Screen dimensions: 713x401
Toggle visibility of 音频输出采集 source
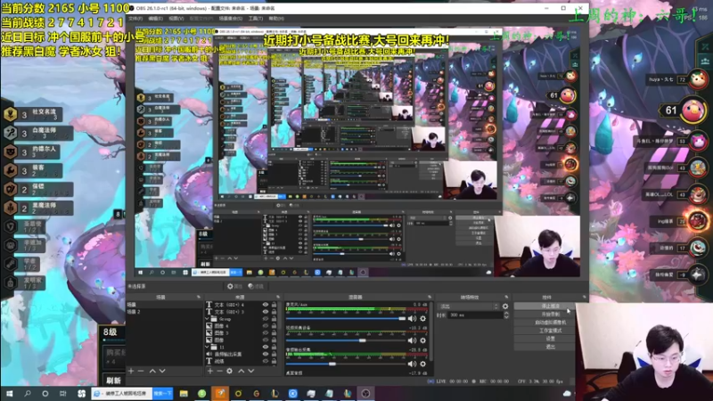(266, 354)
